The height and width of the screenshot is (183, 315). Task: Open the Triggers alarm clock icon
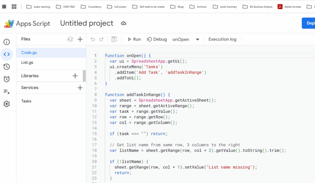click(7, 79)
